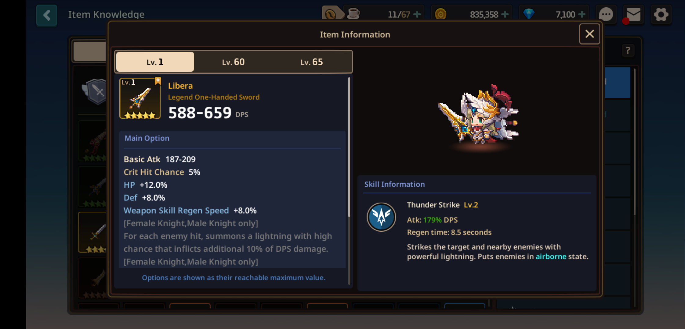Add more gems with the plus

[x=582, y=14]
